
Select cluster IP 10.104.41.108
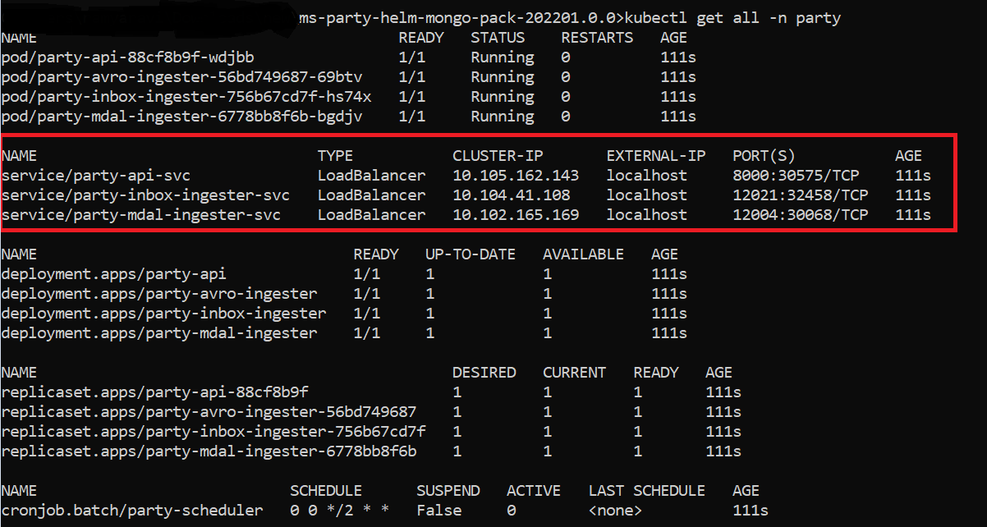[x=511, y=195]
